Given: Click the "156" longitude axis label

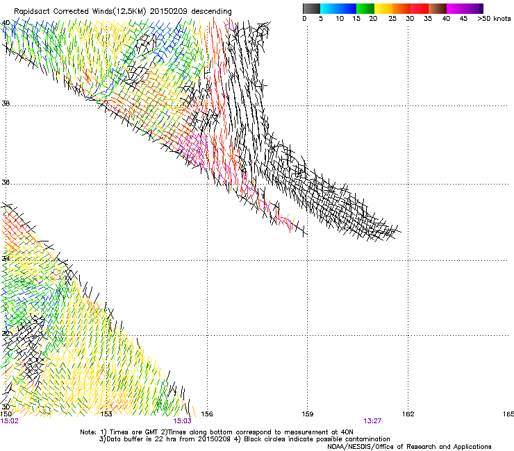Looking at the screenshot, I should pyautogui.click(x=207, y=414).
